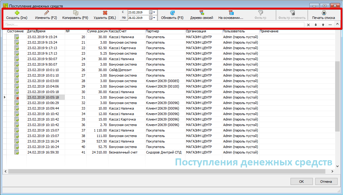Click the Создать (Ins) toolbar button
Screen dimensions: 344x195
click(17, 15)
